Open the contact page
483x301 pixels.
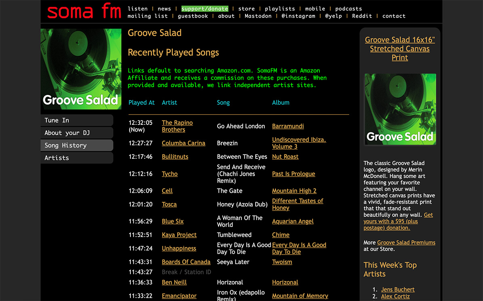(394, 16)
